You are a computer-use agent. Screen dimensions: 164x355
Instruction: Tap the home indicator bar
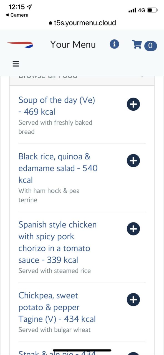pyautogui.click(x=82, y=350)
